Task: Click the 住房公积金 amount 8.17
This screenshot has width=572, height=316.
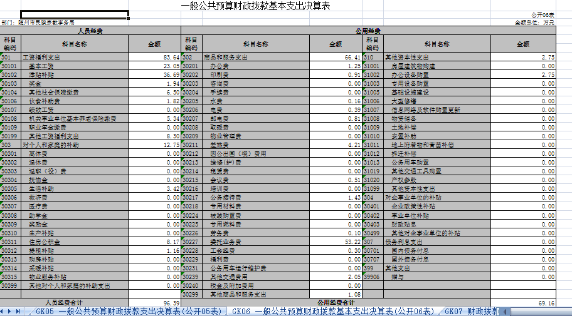Action: tap(154, 242)
